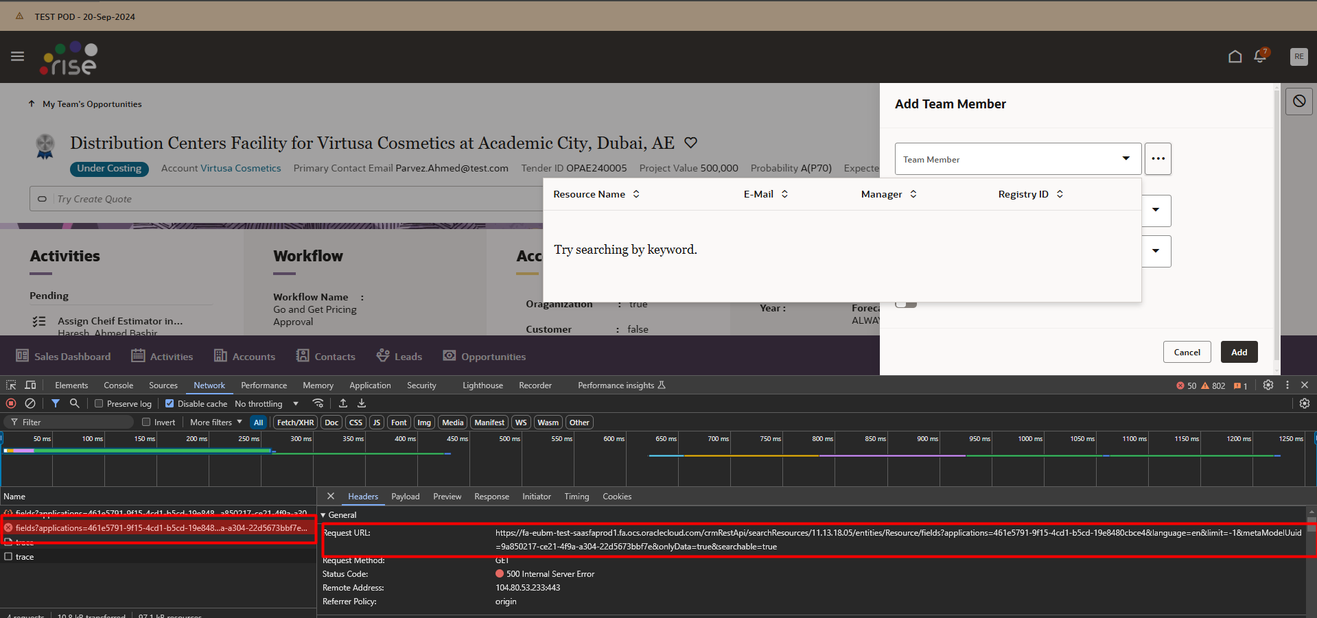
Task: Open DevTools settings gear
Action: coord(1268,385)
